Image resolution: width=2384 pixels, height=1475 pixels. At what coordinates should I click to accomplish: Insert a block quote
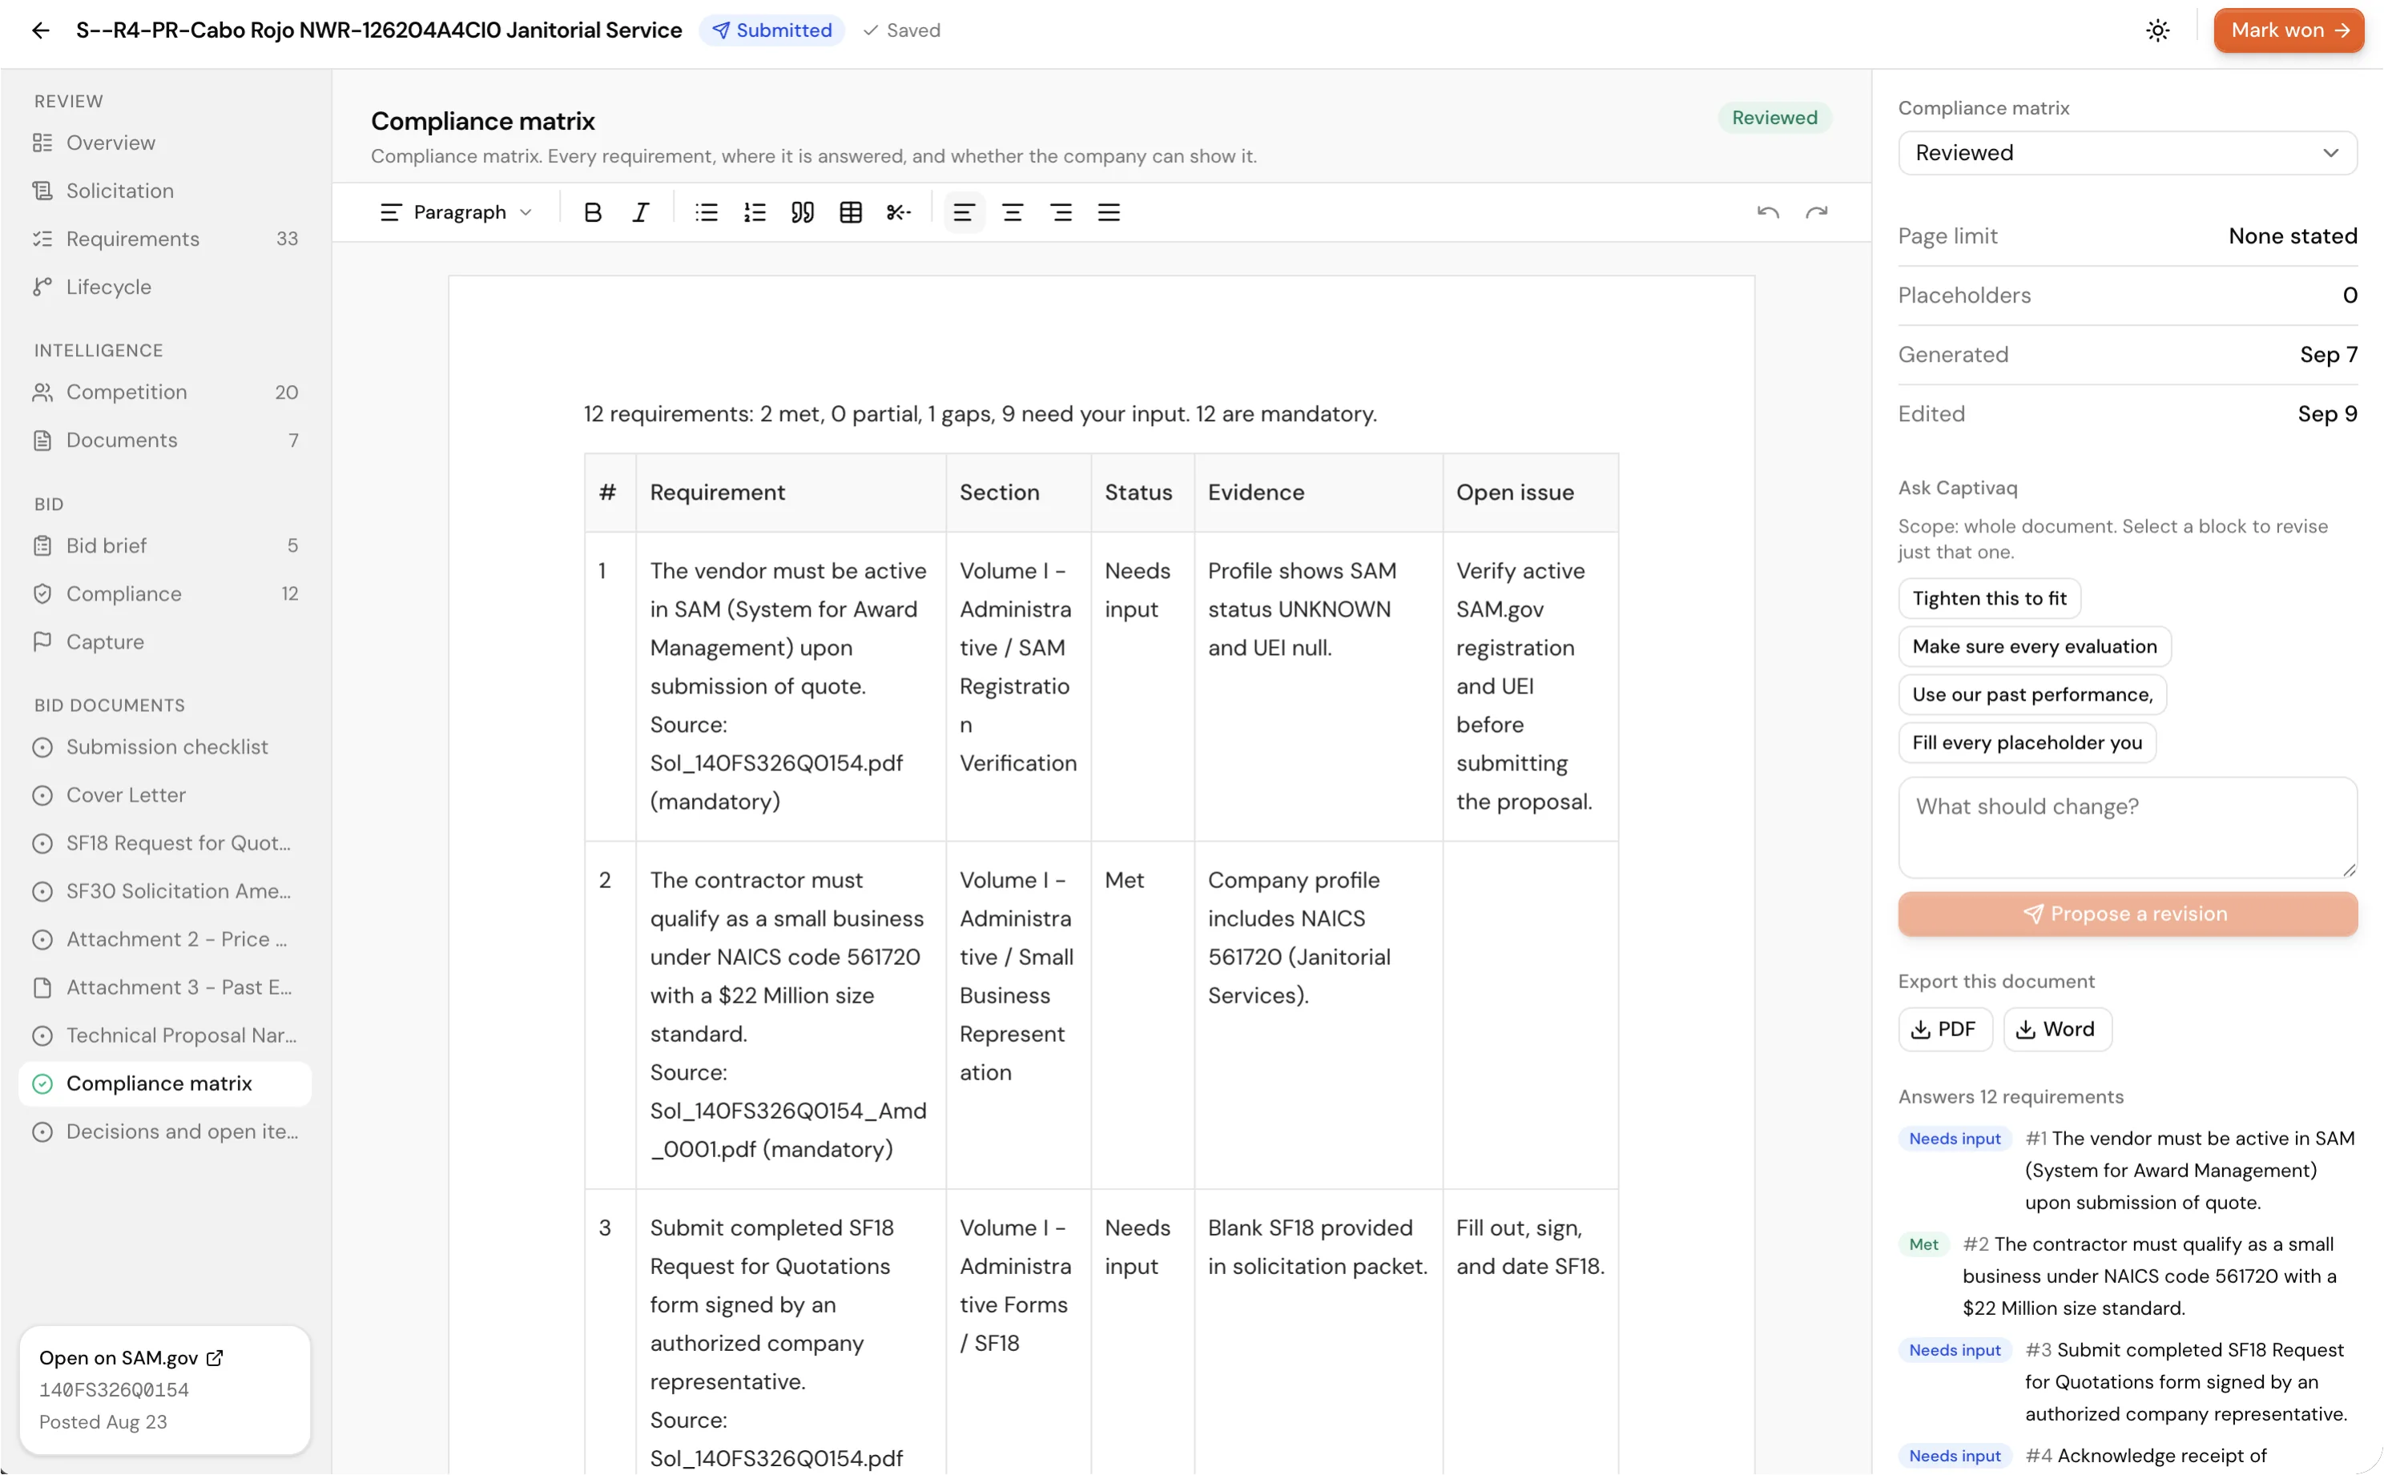click(x=802, y=211)
